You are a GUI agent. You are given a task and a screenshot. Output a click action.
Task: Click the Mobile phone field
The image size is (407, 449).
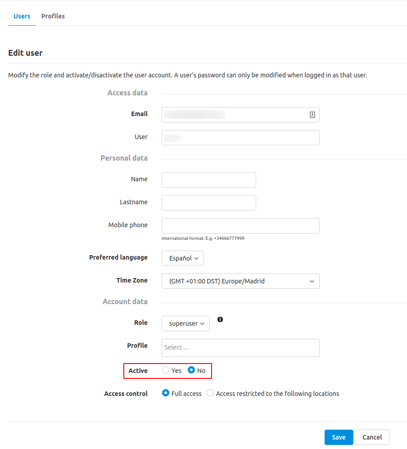point(240,226)
